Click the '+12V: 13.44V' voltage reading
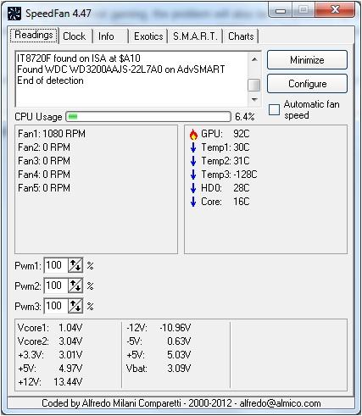The height and width of the screenshot is (416, 362). tap(50, 382)
